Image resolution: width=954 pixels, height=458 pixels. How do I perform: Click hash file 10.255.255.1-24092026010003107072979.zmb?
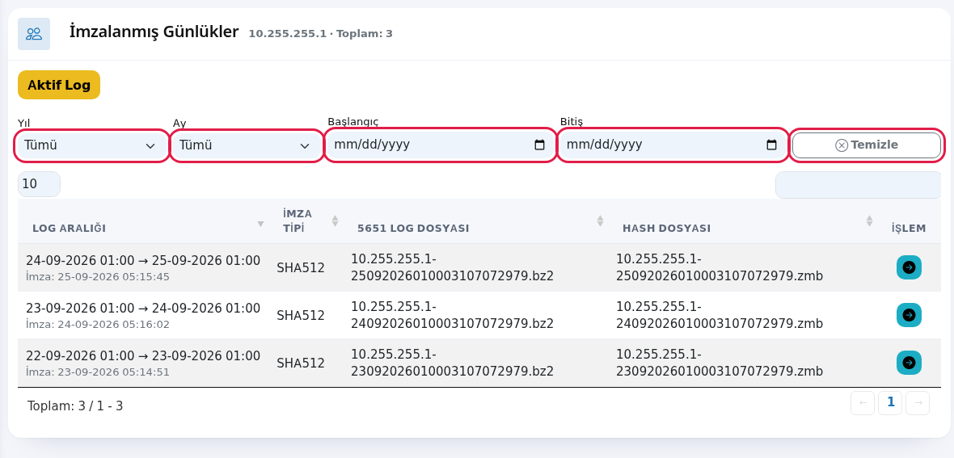[720, 315]
